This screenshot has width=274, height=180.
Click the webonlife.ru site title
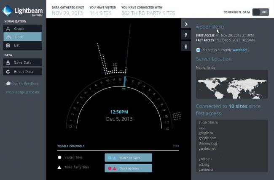pos(210,27)
